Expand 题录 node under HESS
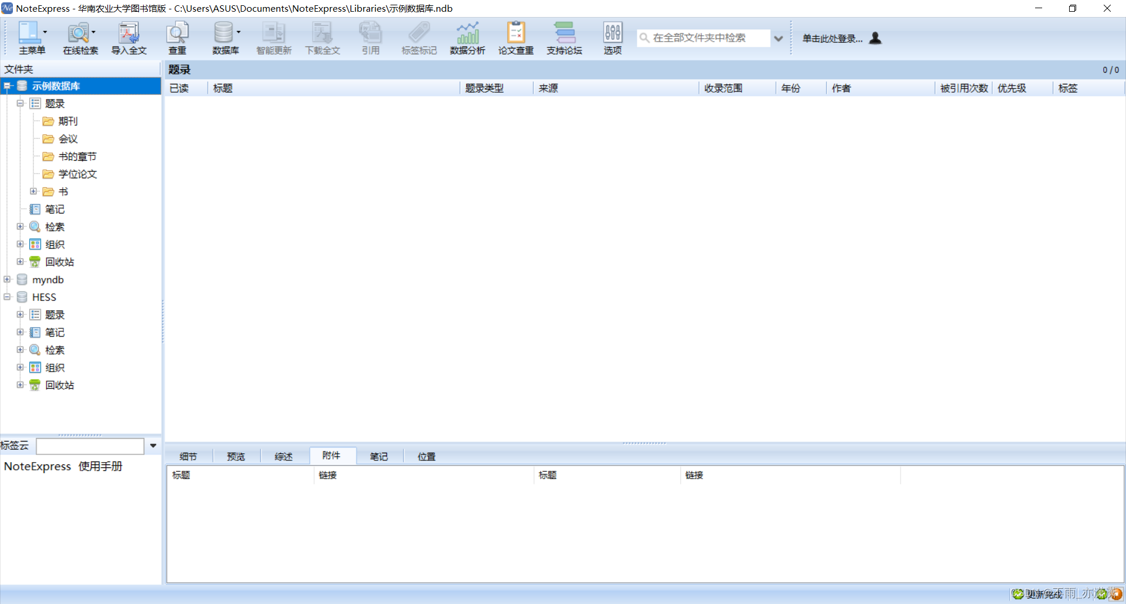The width and height of the screenshot is (1126, 604). (20, 314)
